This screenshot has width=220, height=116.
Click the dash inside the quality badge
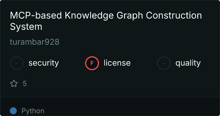(x=164, y=63)
